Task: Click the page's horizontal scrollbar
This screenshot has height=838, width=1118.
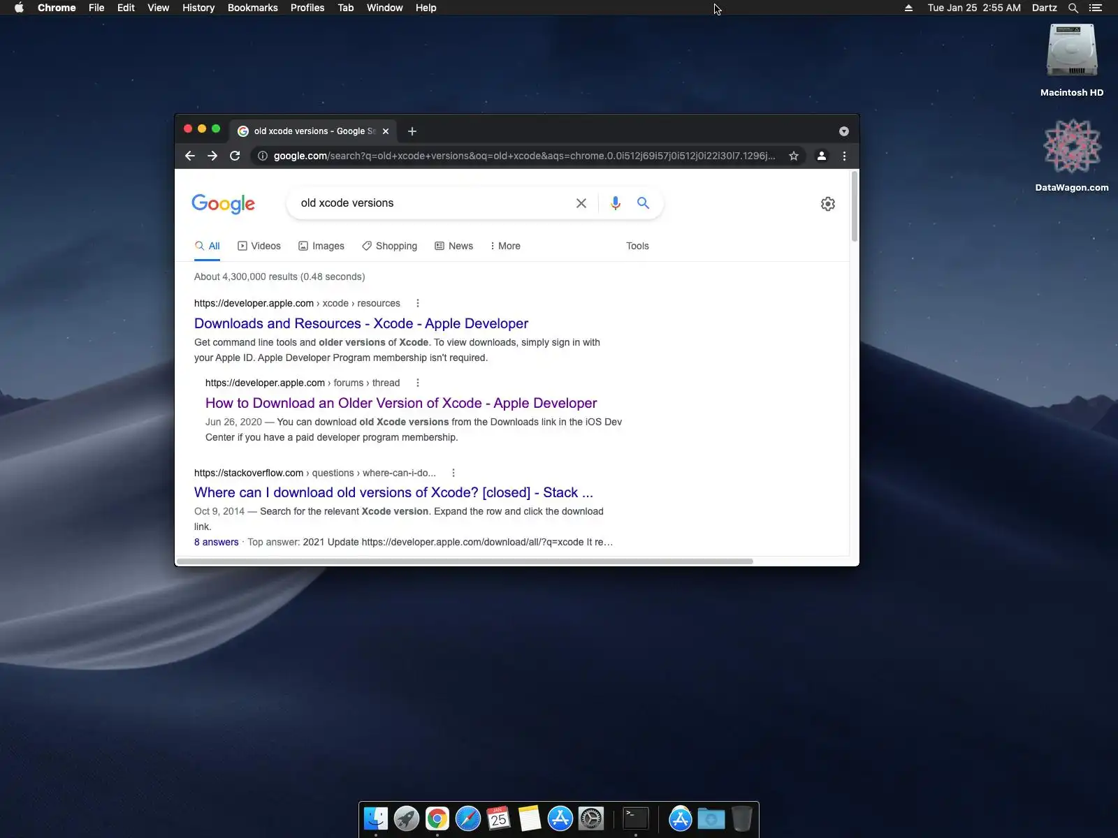Action: tap(465, 561)
